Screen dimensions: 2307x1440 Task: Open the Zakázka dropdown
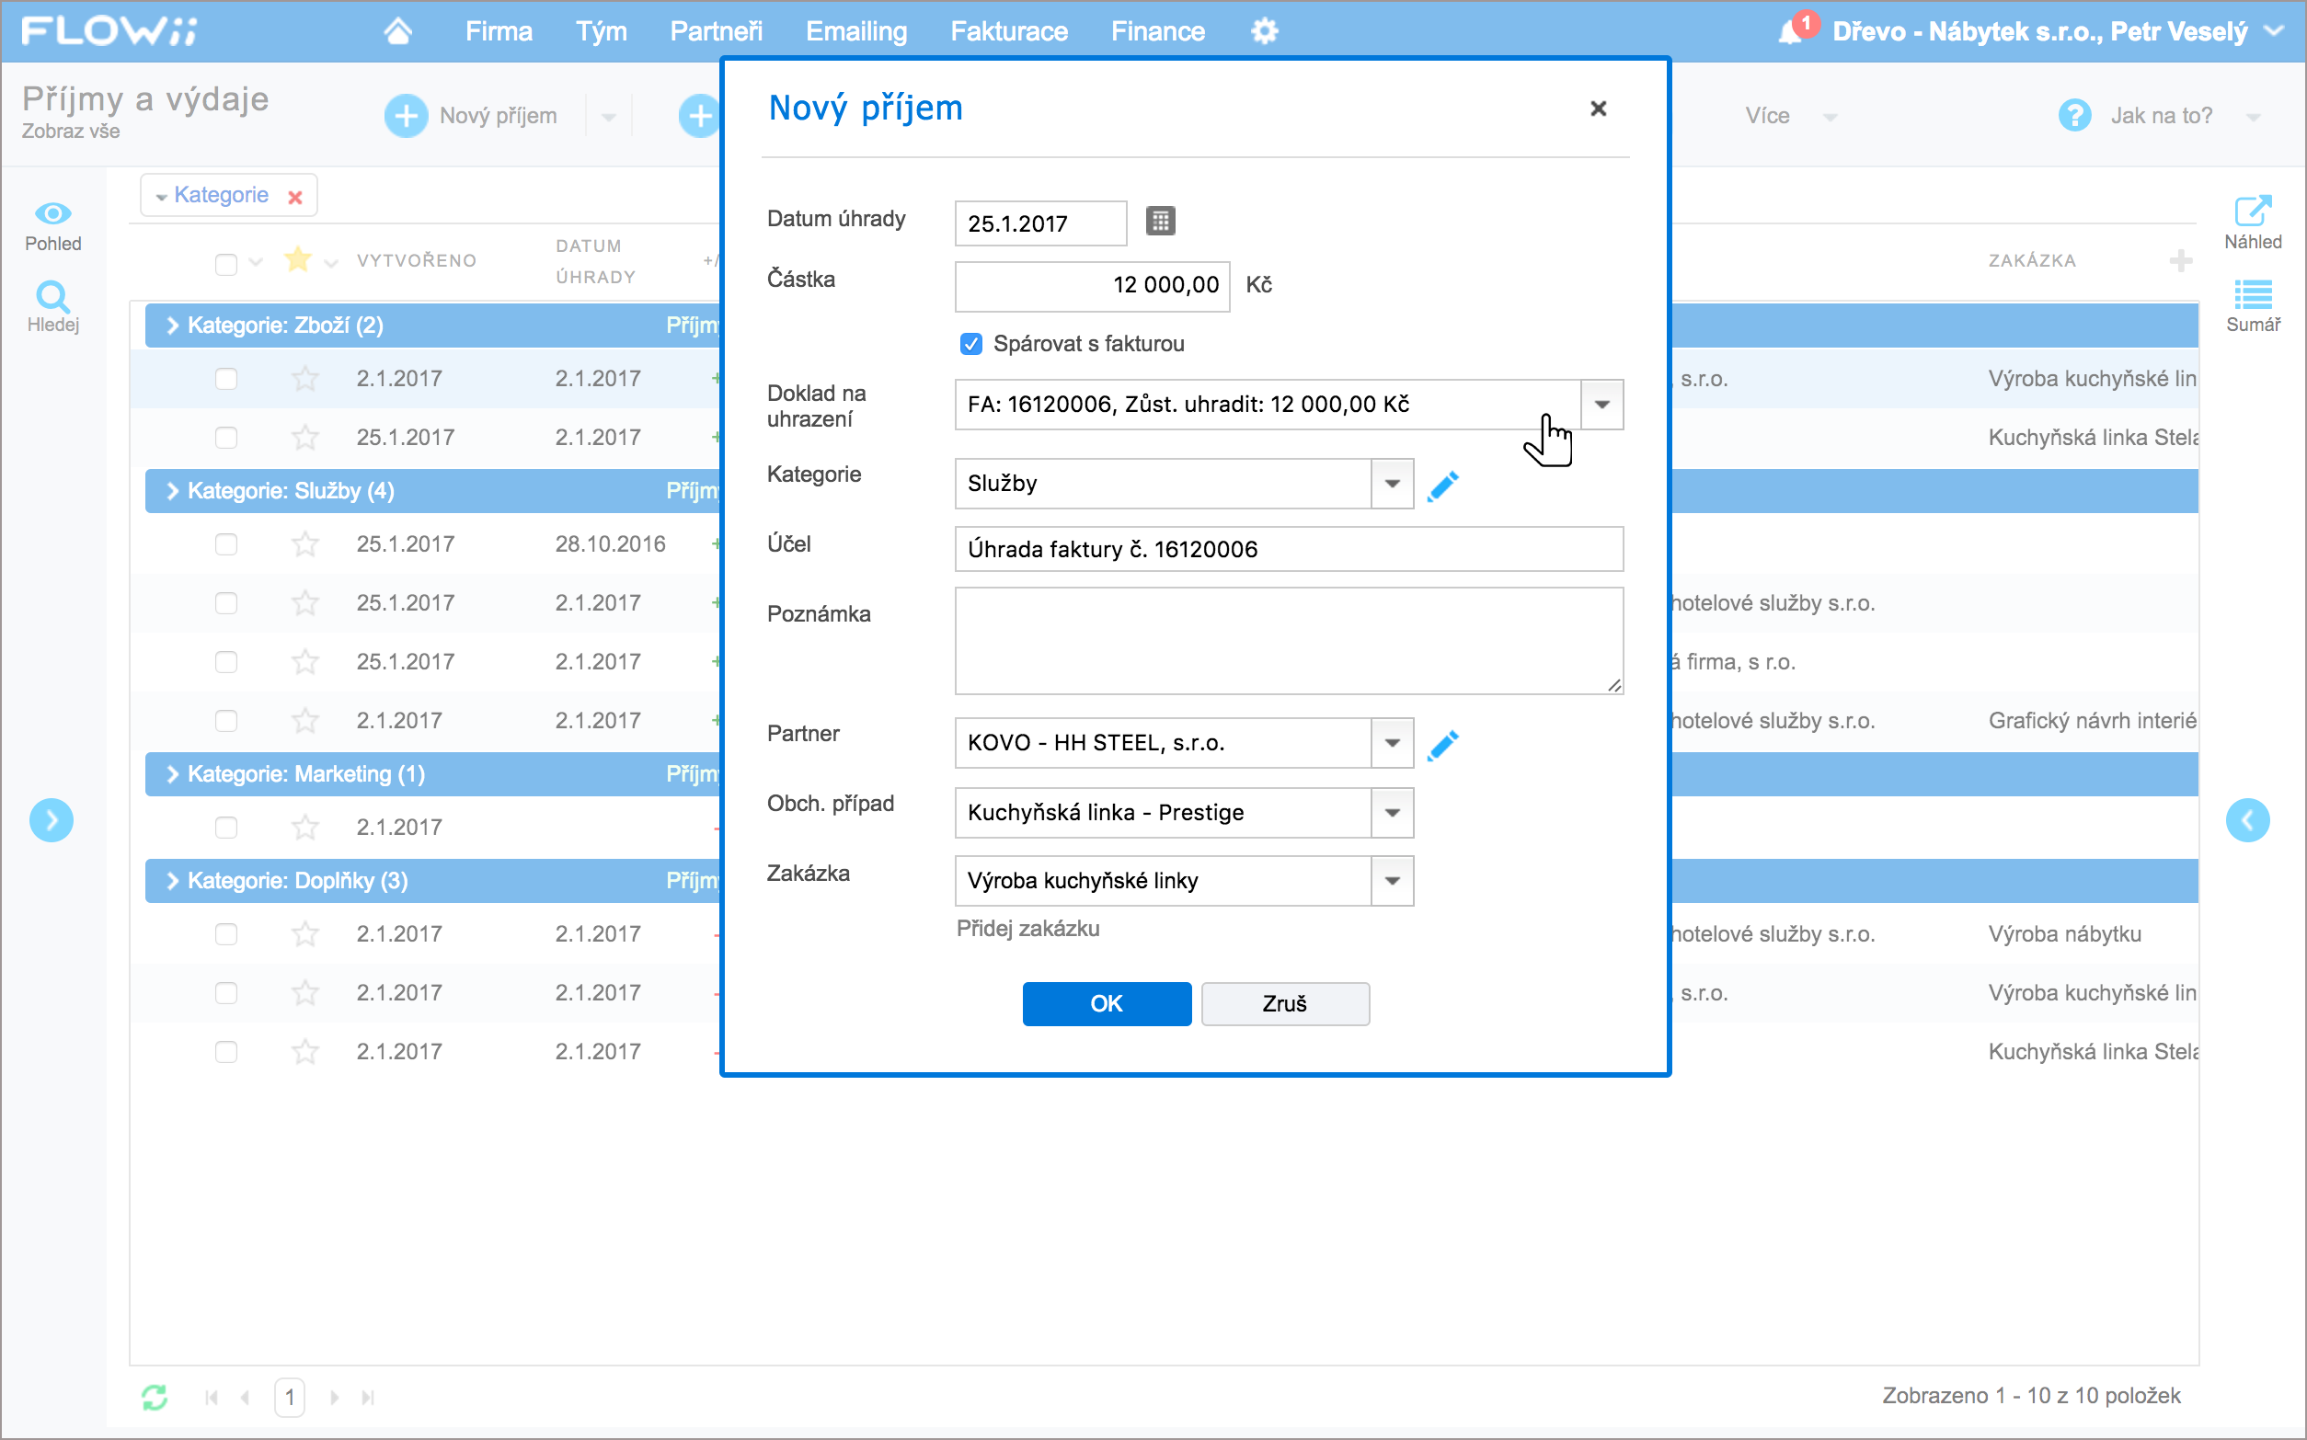point(1392,881)
